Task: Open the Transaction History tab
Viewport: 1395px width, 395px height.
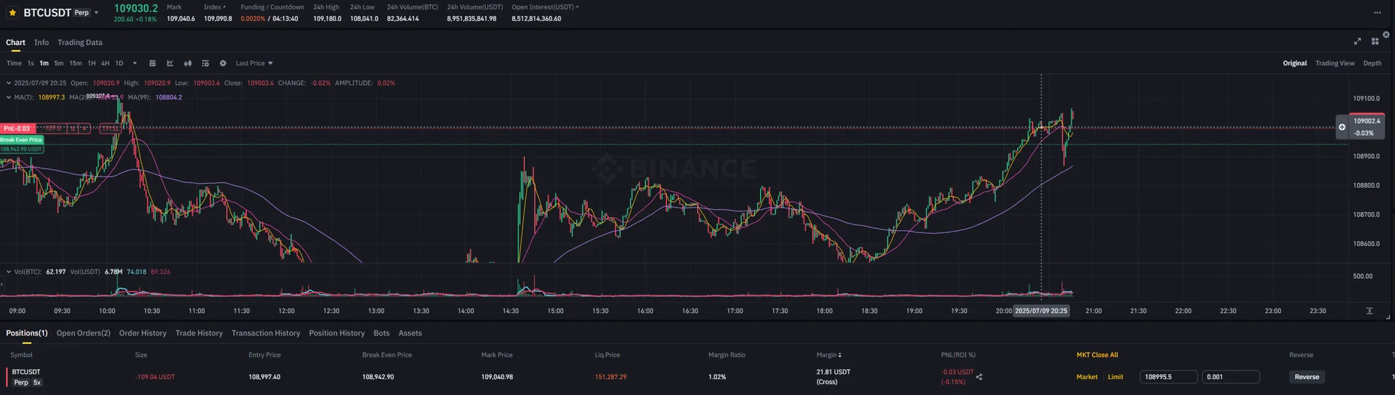Action: pos(266,333)
